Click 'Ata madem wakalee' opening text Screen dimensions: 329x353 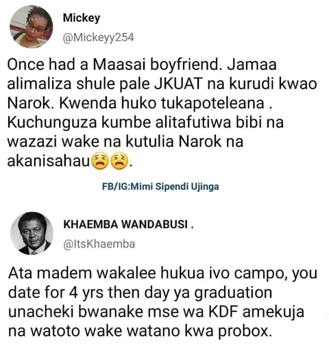click(82, 273)
